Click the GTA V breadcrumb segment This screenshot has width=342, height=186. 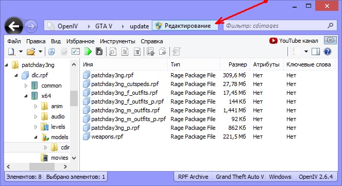coord(104,26)
